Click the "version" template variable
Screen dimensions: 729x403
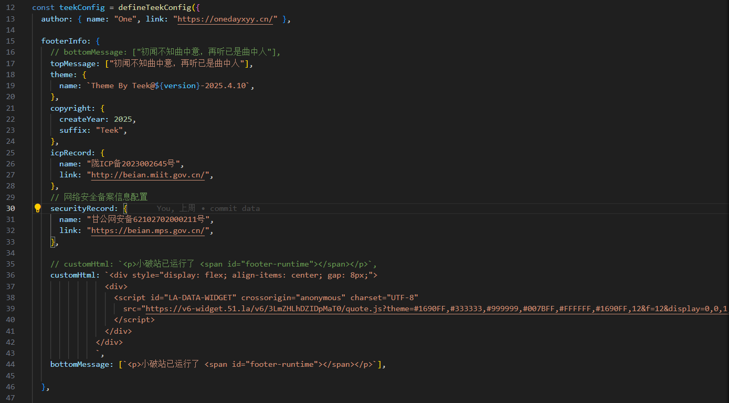[179, 86]
